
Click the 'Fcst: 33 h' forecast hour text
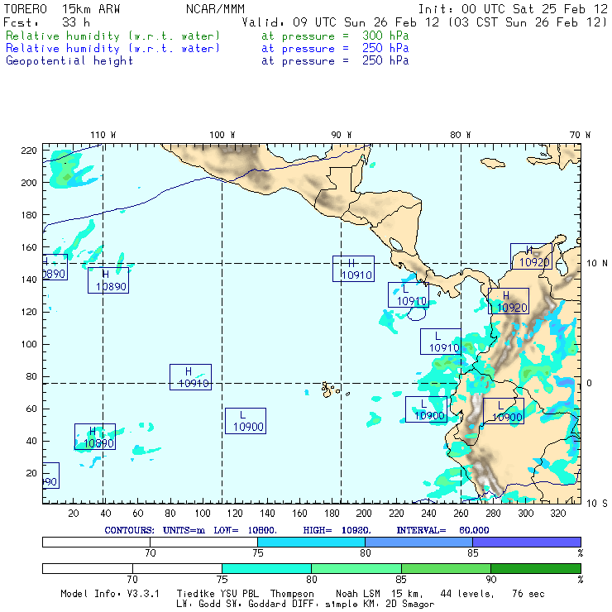47,22
